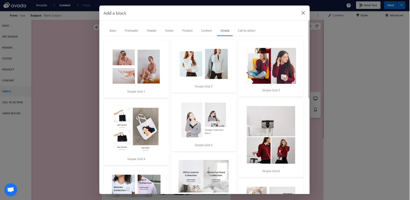Toggle the subject line expander arrows
Screen dimensions: 410x200
(318, 15)
